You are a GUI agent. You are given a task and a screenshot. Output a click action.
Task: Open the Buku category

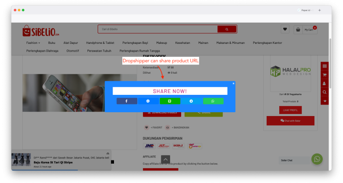52,43
